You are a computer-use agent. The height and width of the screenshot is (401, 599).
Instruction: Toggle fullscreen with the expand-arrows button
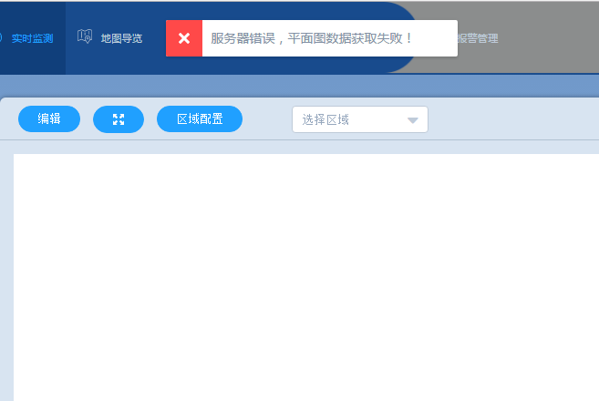coord(119,119)
